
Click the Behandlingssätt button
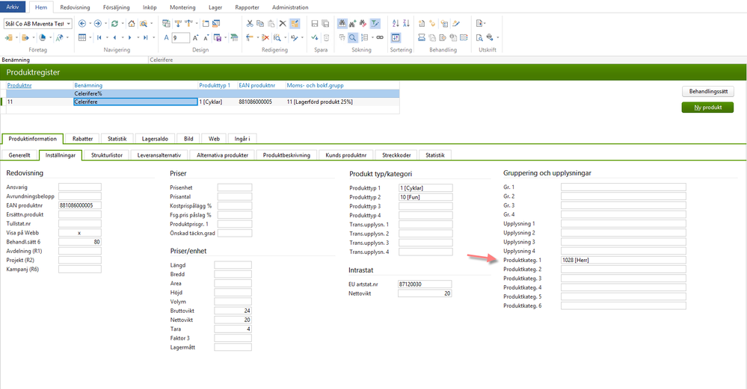pyautogui.click(x=707, y=92)
